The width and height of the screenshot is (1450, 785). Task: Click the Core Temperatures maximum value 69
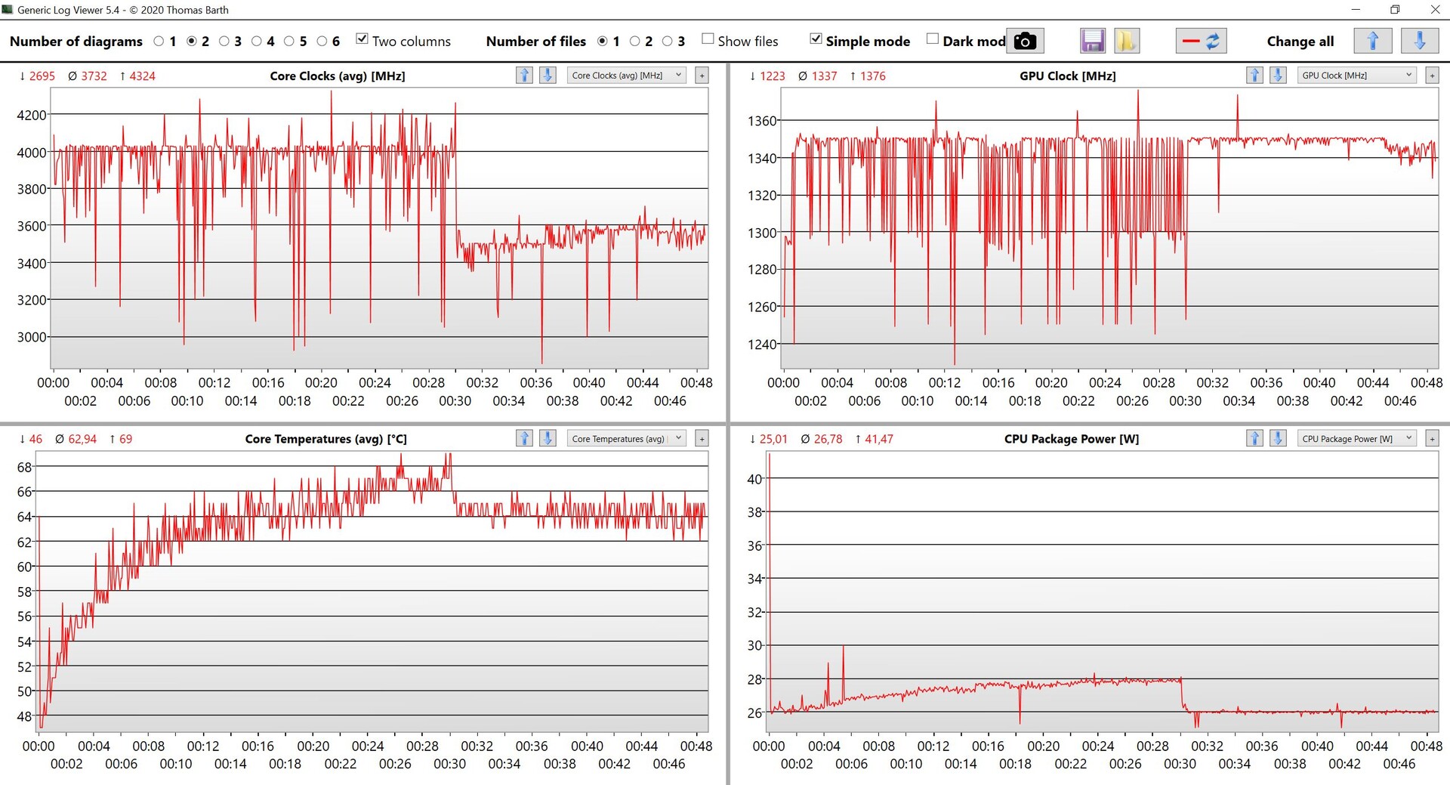coord(125,439)
